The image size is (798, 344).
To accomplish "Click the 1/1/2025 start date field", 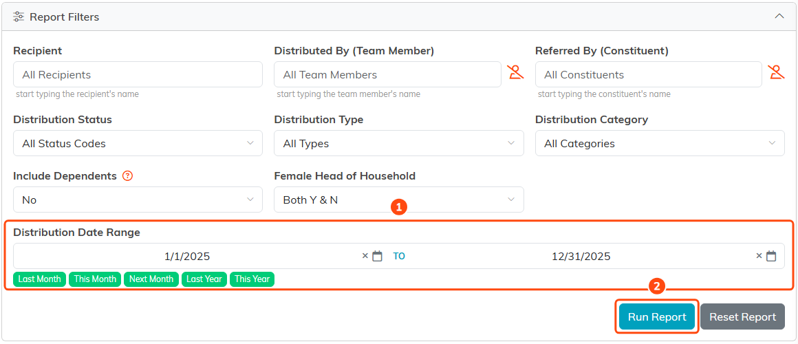I will [187, 256].
